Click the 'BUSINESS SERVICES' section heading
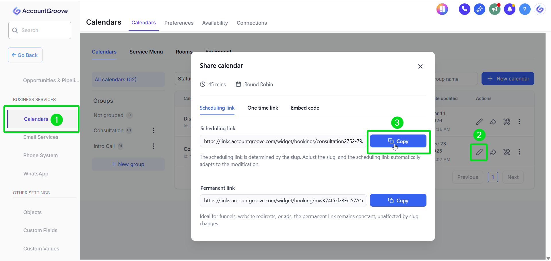The height and width of the screenshot is (261, 551). (x=34, y=100)
